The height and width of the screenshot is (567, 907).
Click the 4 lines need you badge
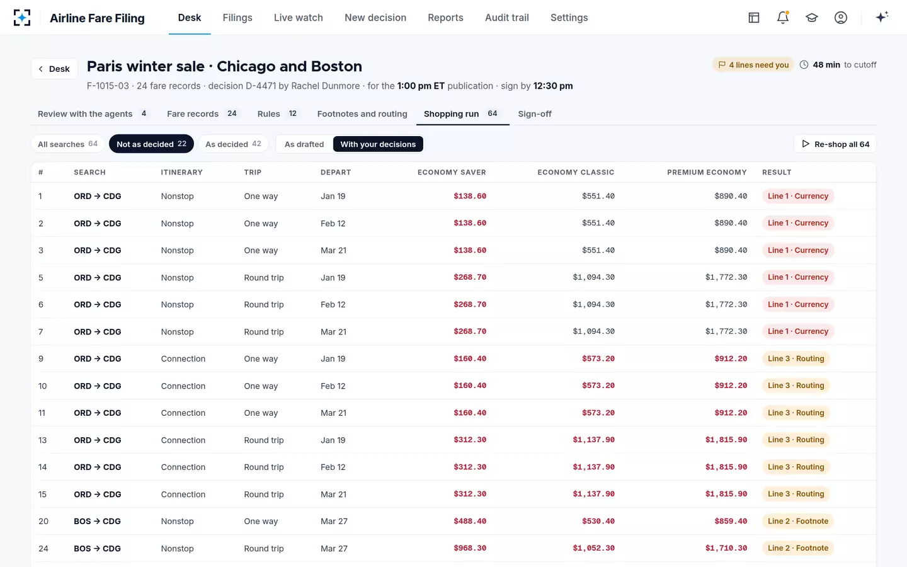(x=753, y=65)
